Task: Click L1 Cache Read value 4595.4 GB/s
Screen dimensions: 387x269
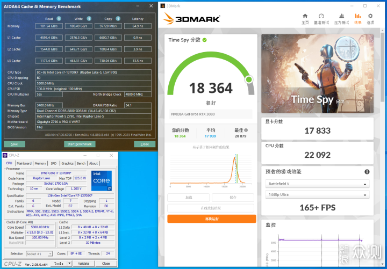Action: click(49, 38)
